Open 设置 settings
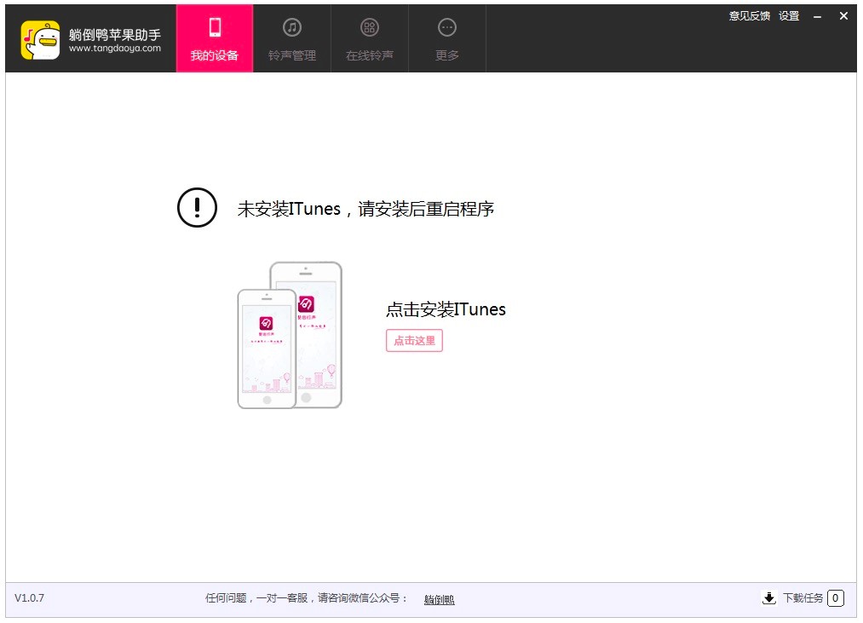Screen dimensions: 863x623 pyautogui.click(x=789, y=16)
